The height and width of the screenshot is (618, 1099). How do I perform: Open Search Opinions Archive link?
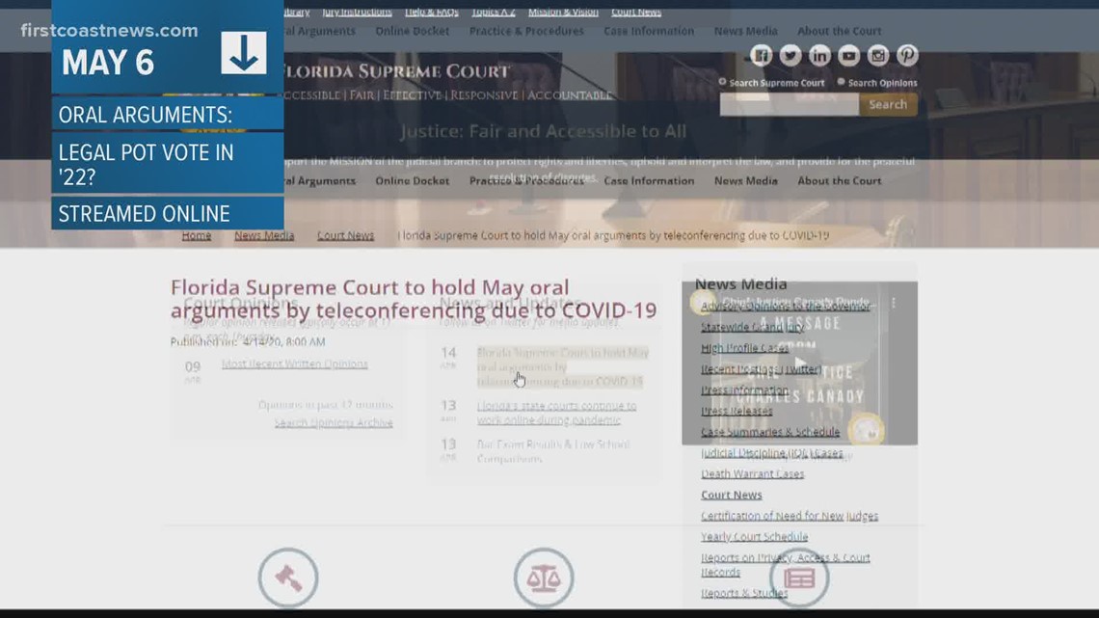tap(334, 422)
